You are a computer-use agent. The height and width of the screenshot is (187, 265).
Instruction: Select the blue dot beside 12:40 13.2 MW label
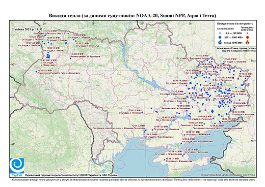[x=36, y=72]
